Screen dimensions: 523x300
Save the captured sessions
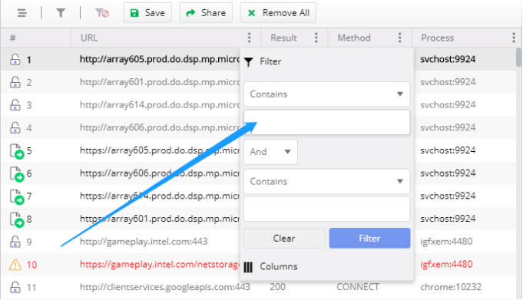click(x=147, y=13)
